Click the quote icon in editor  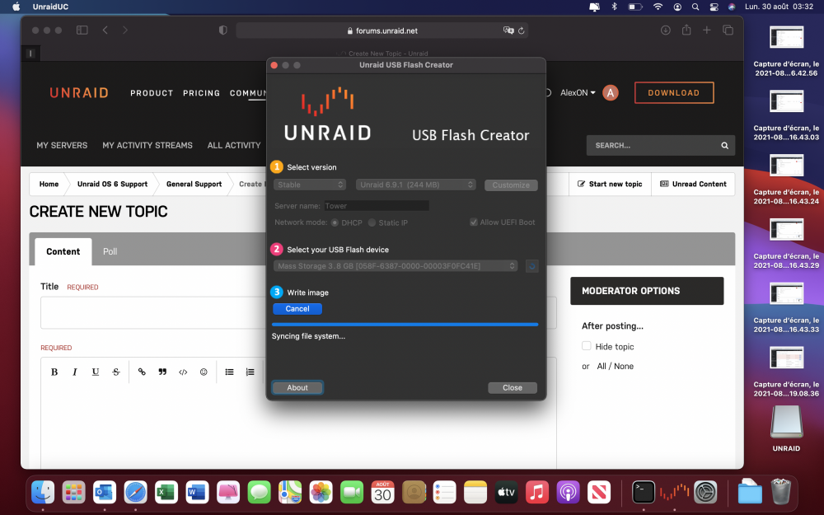[162, 372]
